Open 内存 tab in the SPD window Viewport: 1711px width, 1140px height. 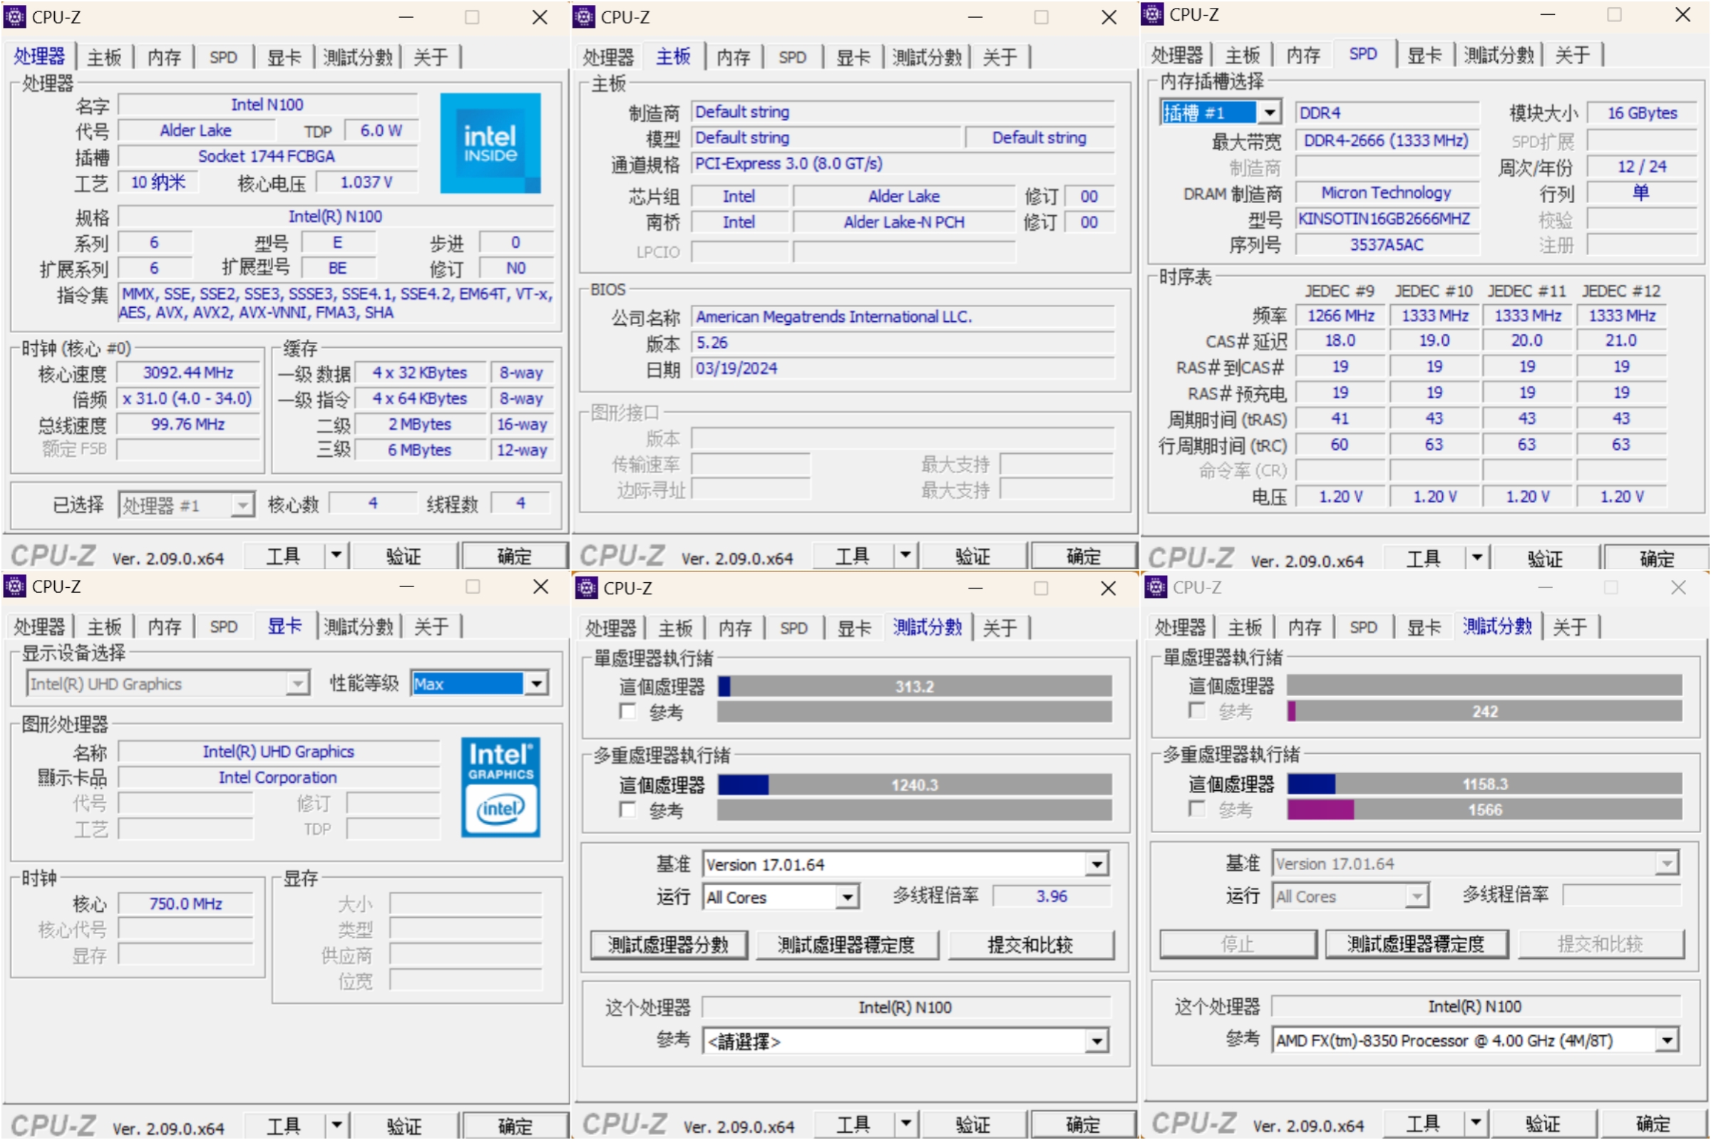tap(1303, 56)
